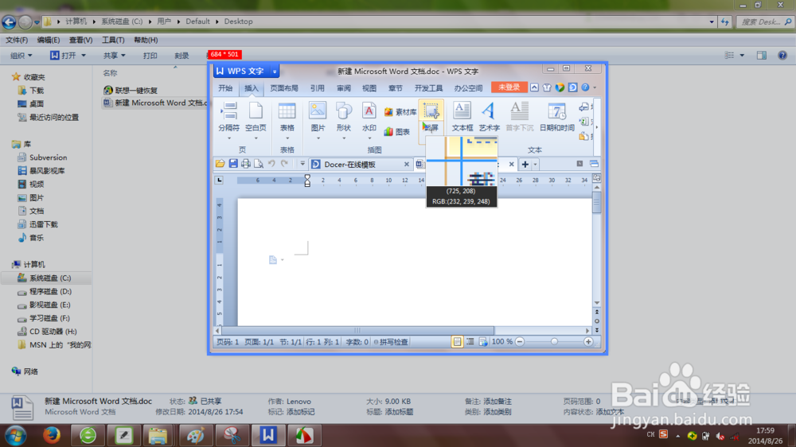
Task: Switch to page layout view in status bar
Action: click(x=457, y=342)
